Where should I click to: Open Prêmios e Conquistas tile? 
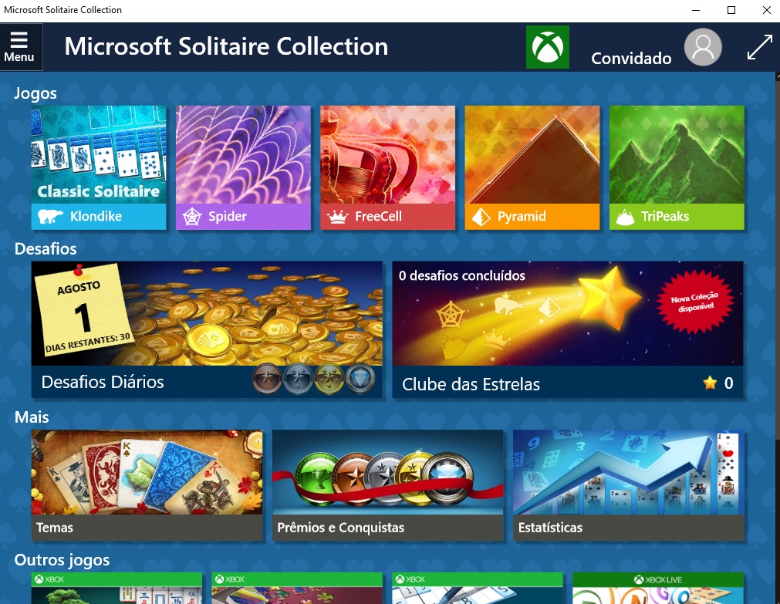click(x=387, y=485)
